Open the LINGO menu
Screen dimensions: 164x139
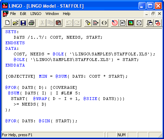(x=36, y=14)
